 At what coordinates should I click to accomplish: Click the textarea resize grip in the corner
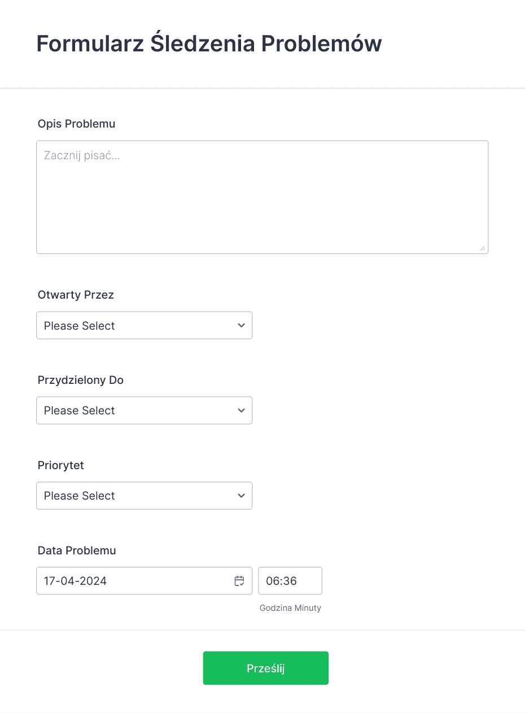coord(482,247)
